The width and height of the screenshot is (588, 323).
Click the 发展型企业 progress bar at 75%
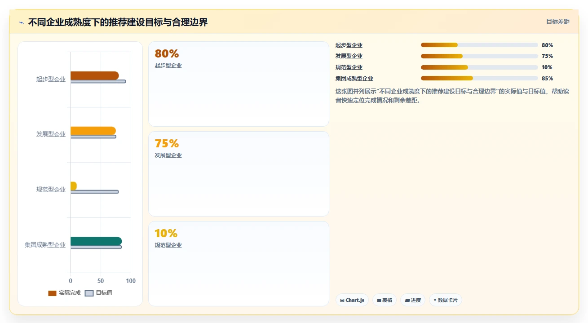point(479,56)
